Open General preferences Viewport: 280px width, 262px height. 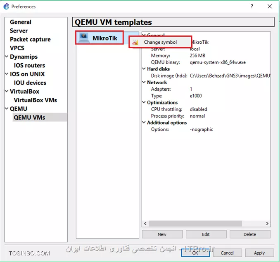point(21,22)
